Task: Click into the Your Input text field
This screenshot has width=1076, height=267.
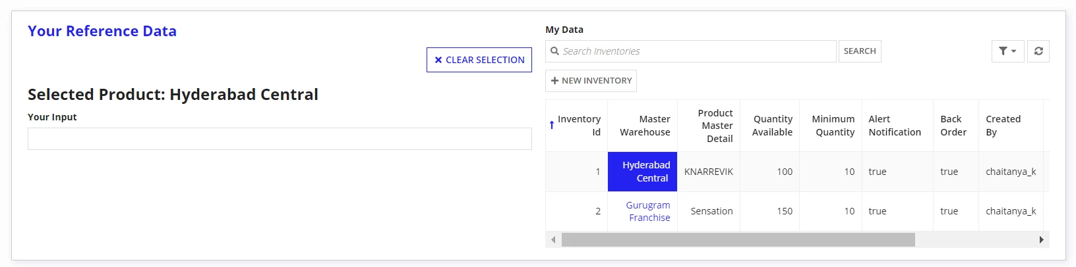Action: pyautogui.click(x=280, y=139)
